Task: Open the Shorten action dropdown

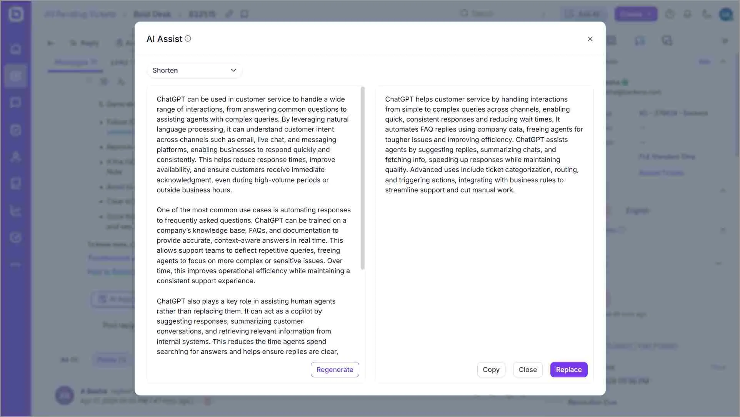Action: pyautogui.click(x=194, y=70)
